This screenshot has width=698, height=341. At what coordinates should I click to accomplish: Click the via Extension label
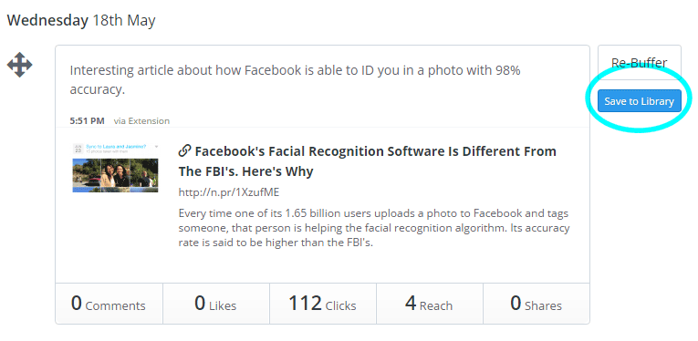[x=141, y=121]
